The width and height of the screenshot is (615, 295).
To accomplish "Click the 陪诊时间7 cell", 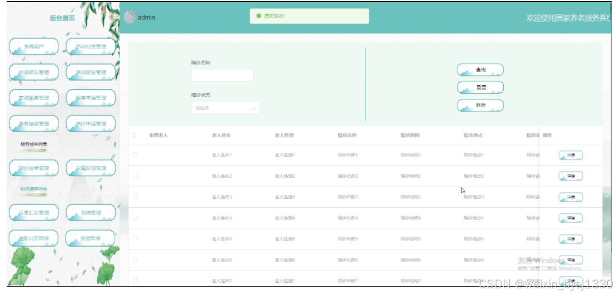I will [x=411, y=281].
